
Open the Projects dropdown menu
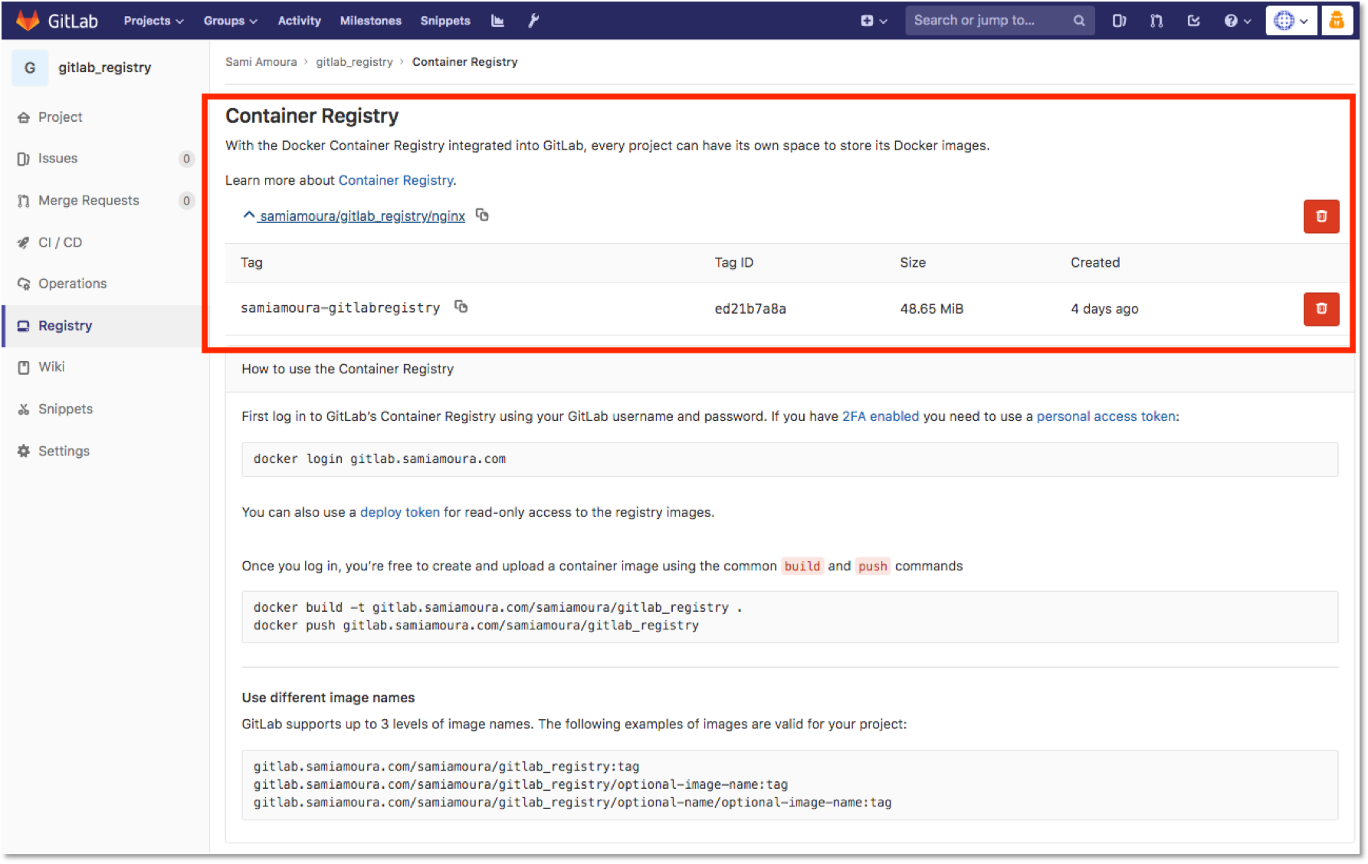tap(152, 21)
